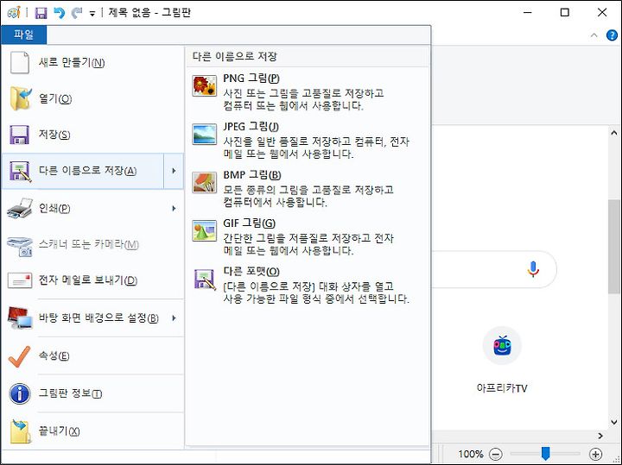This screenshot has width=622, height=465.
Task: Click the 그림판 정보 info icon
Action: point(19,393)
